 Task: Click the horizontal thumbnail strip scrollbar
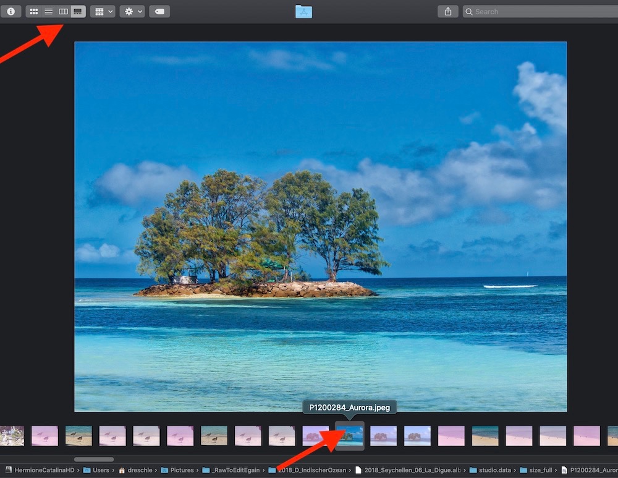coord(94,459)
